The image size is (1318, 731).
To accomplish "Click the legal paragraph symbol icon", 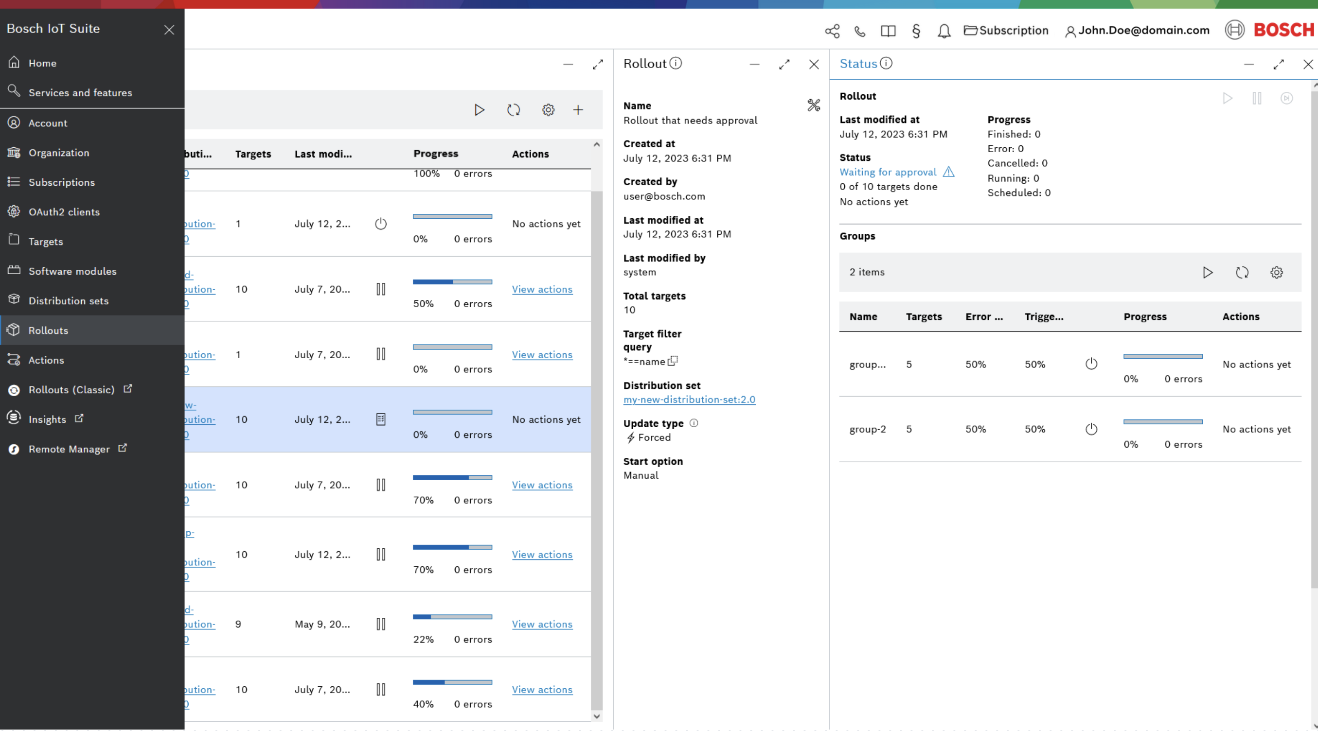I will [916, 31].
